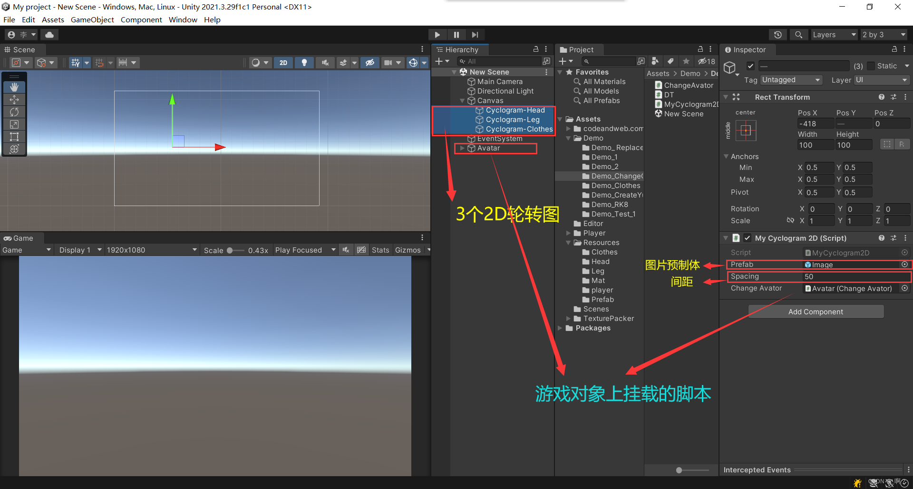Image resolution: width=913 pixels, height=489 pixels.
Task: Open the 2 by 3 layout dropdown
Action: pyautogui.click(x=884, y=35)
